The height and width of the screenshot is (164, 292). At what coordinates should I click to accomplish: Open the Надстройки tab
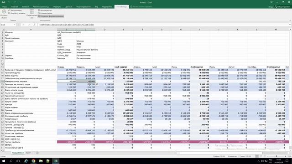click(107, 7)
